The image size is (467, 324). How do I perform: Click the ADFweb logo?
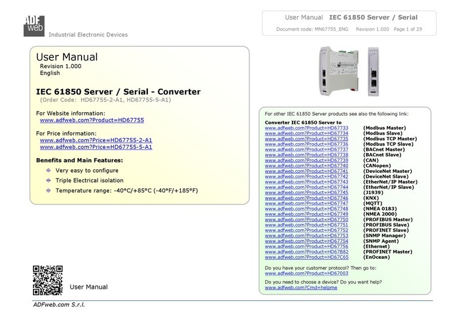[34, 26]
